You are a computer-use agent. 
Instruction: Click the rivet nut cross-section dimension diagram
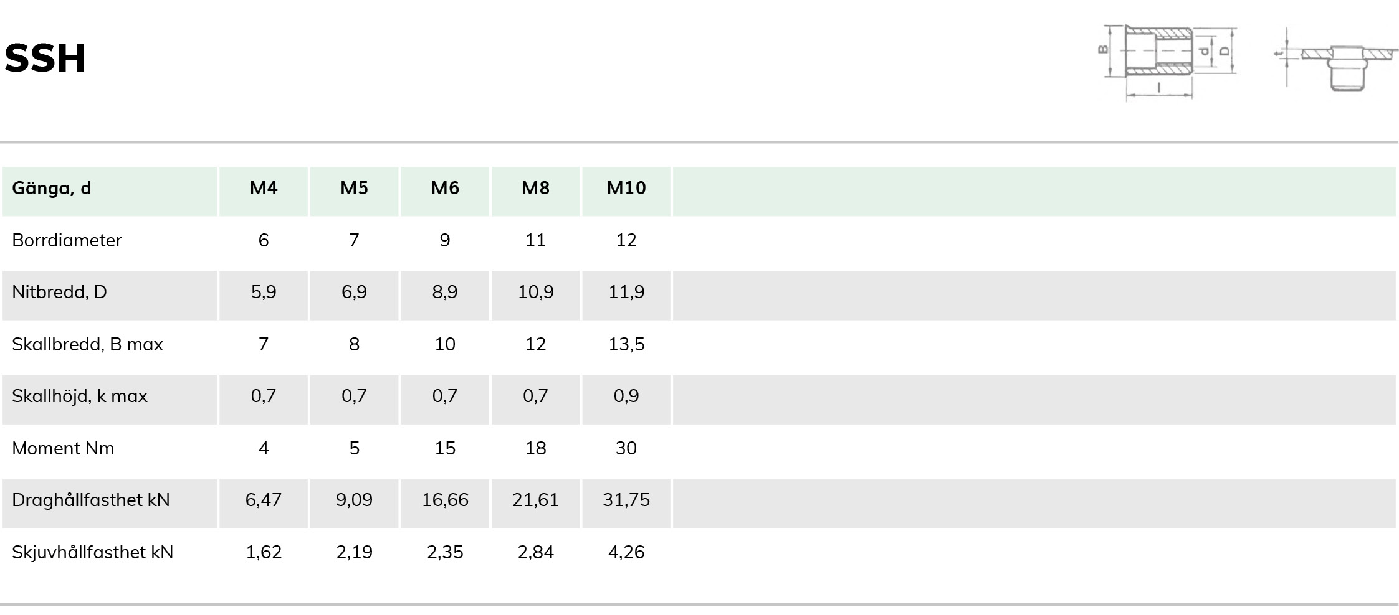tap(1167, 61)
